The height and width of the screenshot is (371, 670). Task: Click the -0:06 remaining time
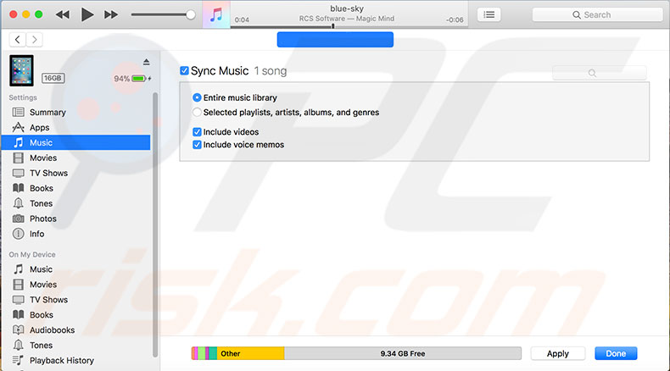(455, 19)
